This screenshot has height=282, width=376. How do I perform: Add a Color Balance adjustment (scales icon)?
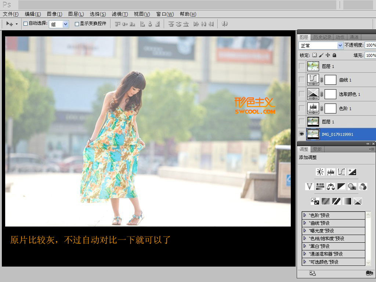[x=331, y=187]
